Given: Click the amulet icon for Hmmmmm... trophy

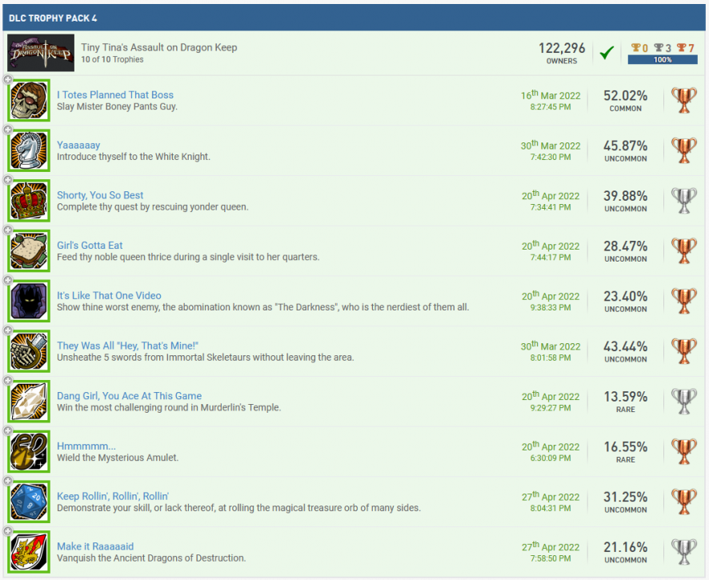Looking at the screenshot, I should pyautogui.click(x=30, y=452).
